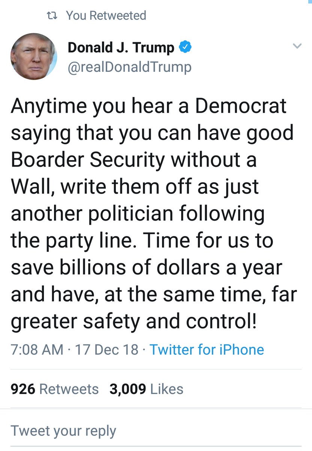Expand the tweet options chevron
Screen dimensions: 312x451
[x=297, y=46]
